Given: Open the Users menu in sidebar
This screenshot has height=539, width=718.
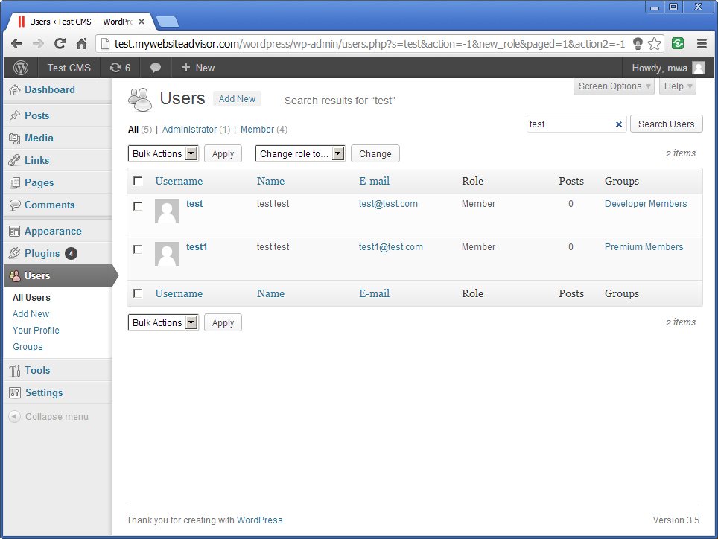Looking at the screenshot, I should pos(58,276).
